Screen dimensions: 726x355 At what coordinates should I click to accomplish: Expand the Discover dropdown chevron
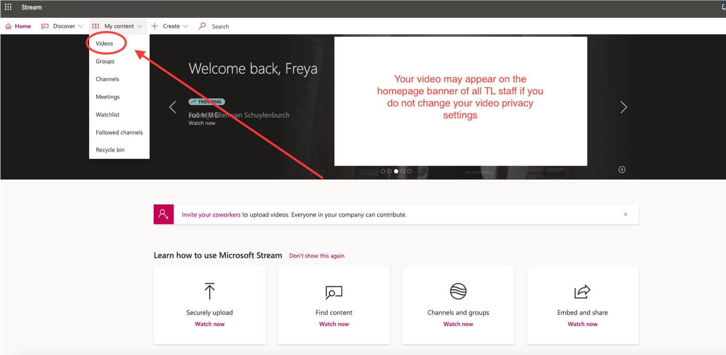tap(81, 26)
